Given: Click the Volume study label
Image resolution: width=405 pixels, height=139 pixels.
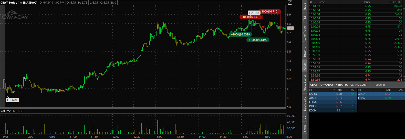Looking at the screenshot, I should click(6, 111).
